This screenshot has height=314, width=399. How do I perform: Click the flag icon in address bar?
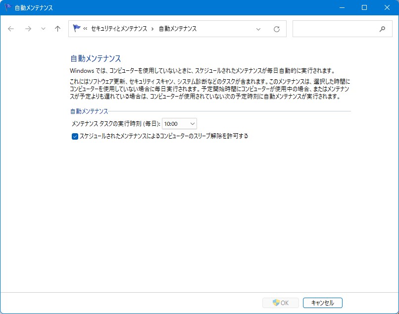(x=77, y=29)
